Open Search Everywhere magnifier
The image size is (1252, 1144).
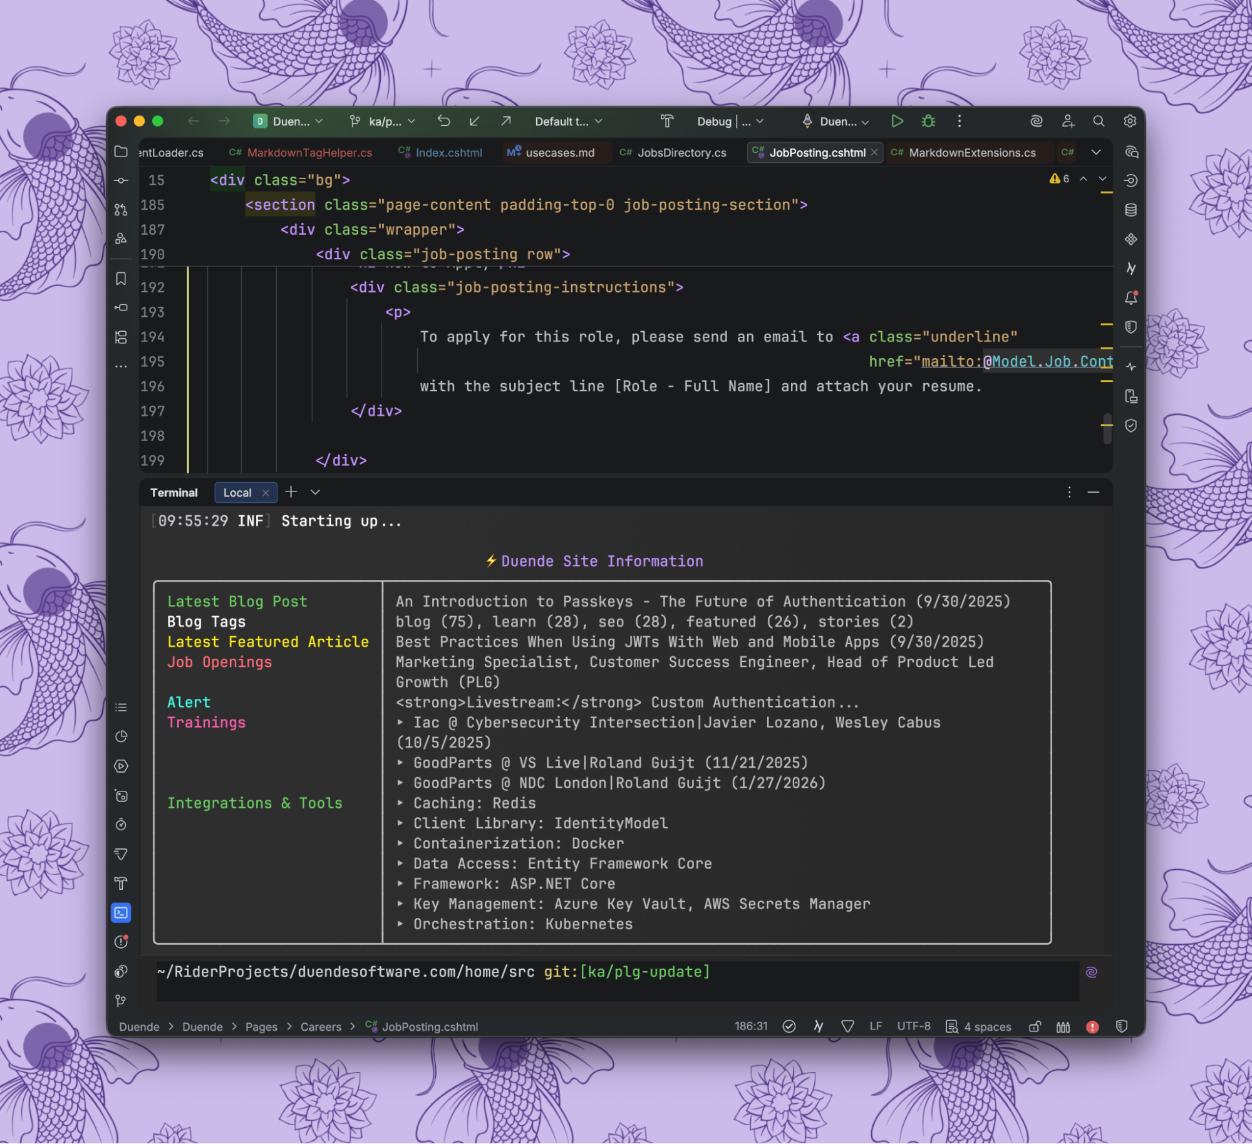point(1099,121)
